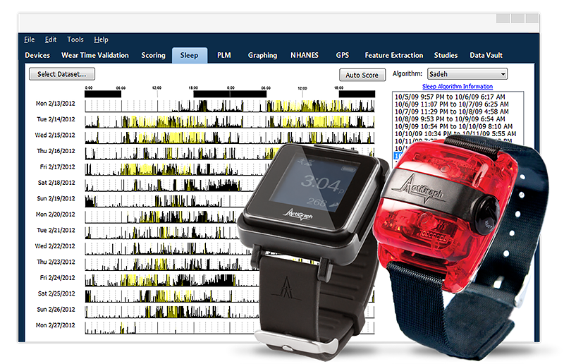Switch to the Wear Time Validation tab
This screenshot has height=364, width=564.
coord(95,55)
